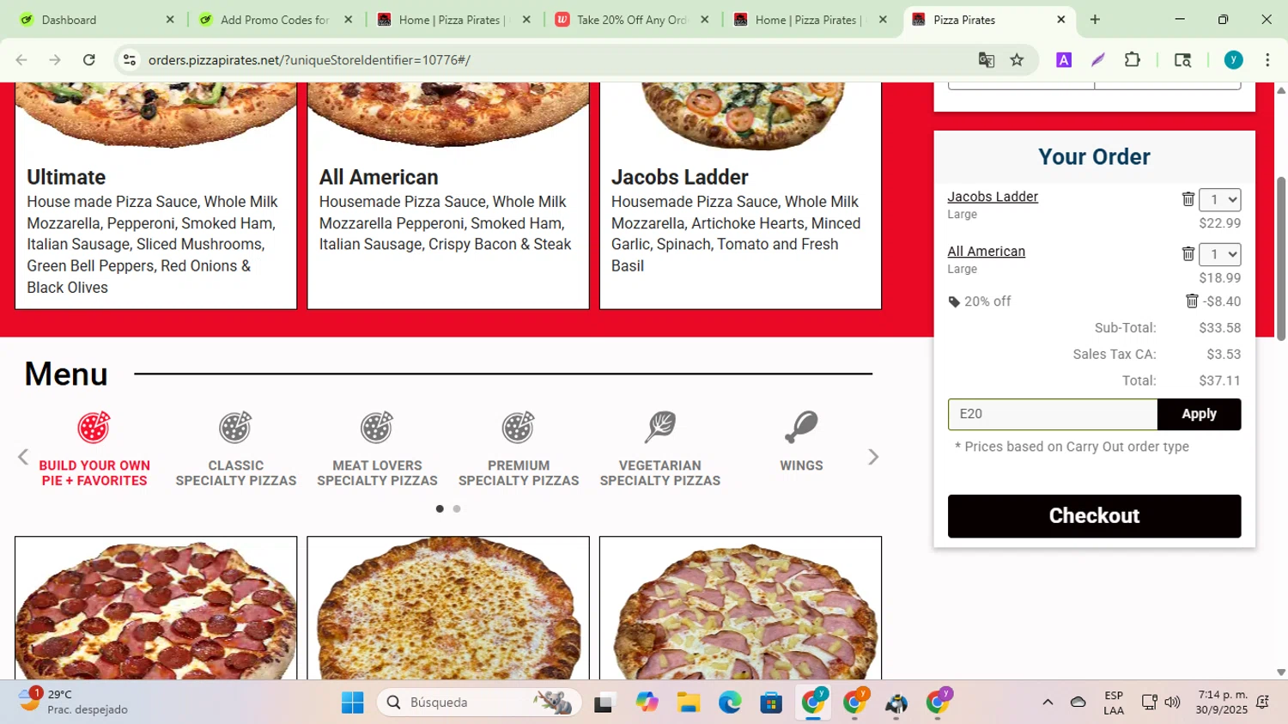The height and width of the screenshot is (724, 1288).
Task: Switch to the second Home | Pizza Pirates tab
Action: pyautogui.click(x=808, y=20)
